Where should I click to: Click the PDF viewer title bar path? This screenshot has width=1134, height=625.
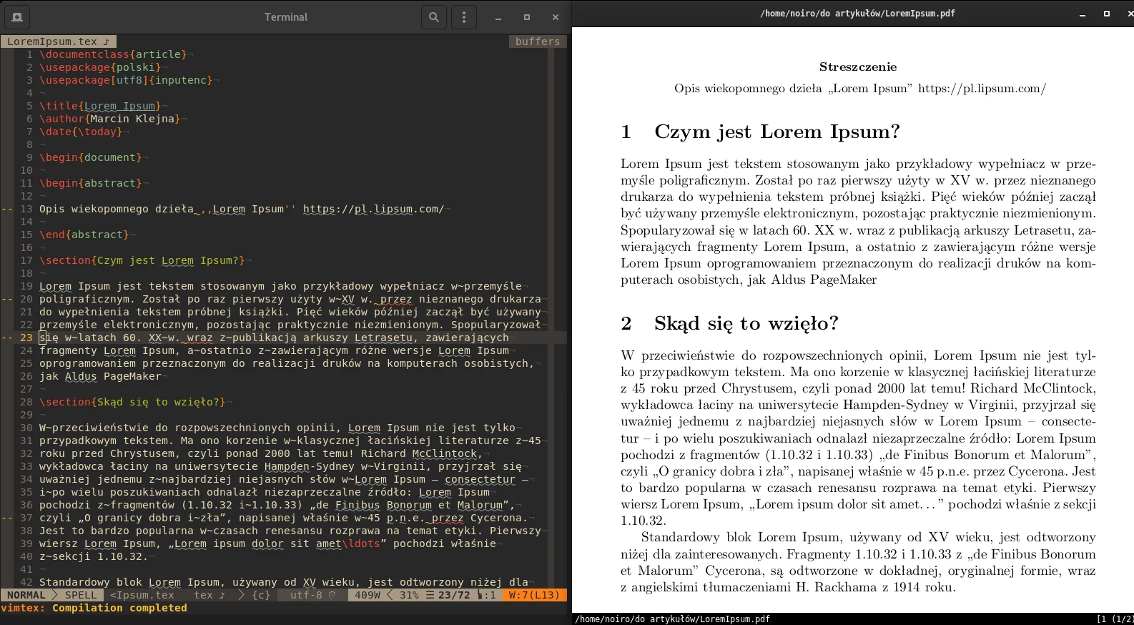(x=857, y=14)
